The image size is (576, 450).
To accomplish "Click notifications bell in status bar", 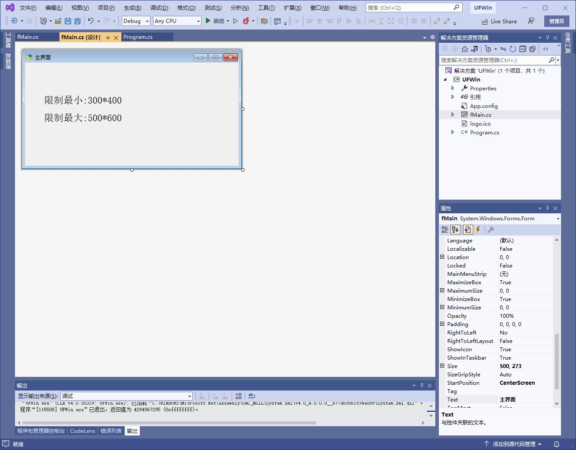I will [557, 444].
